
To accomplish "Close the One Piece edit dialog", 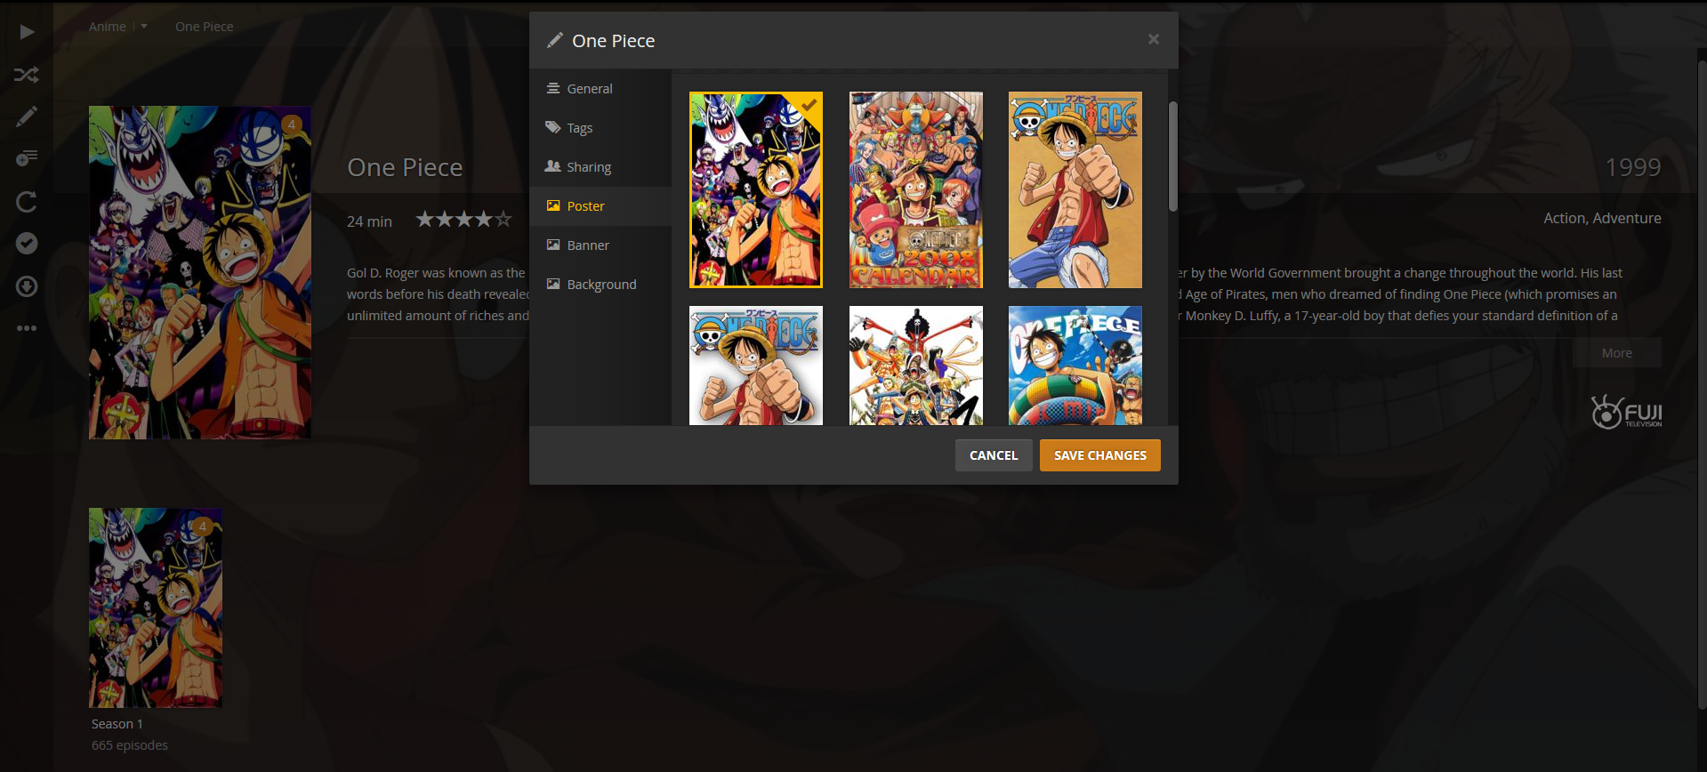I will point(1153,39).
